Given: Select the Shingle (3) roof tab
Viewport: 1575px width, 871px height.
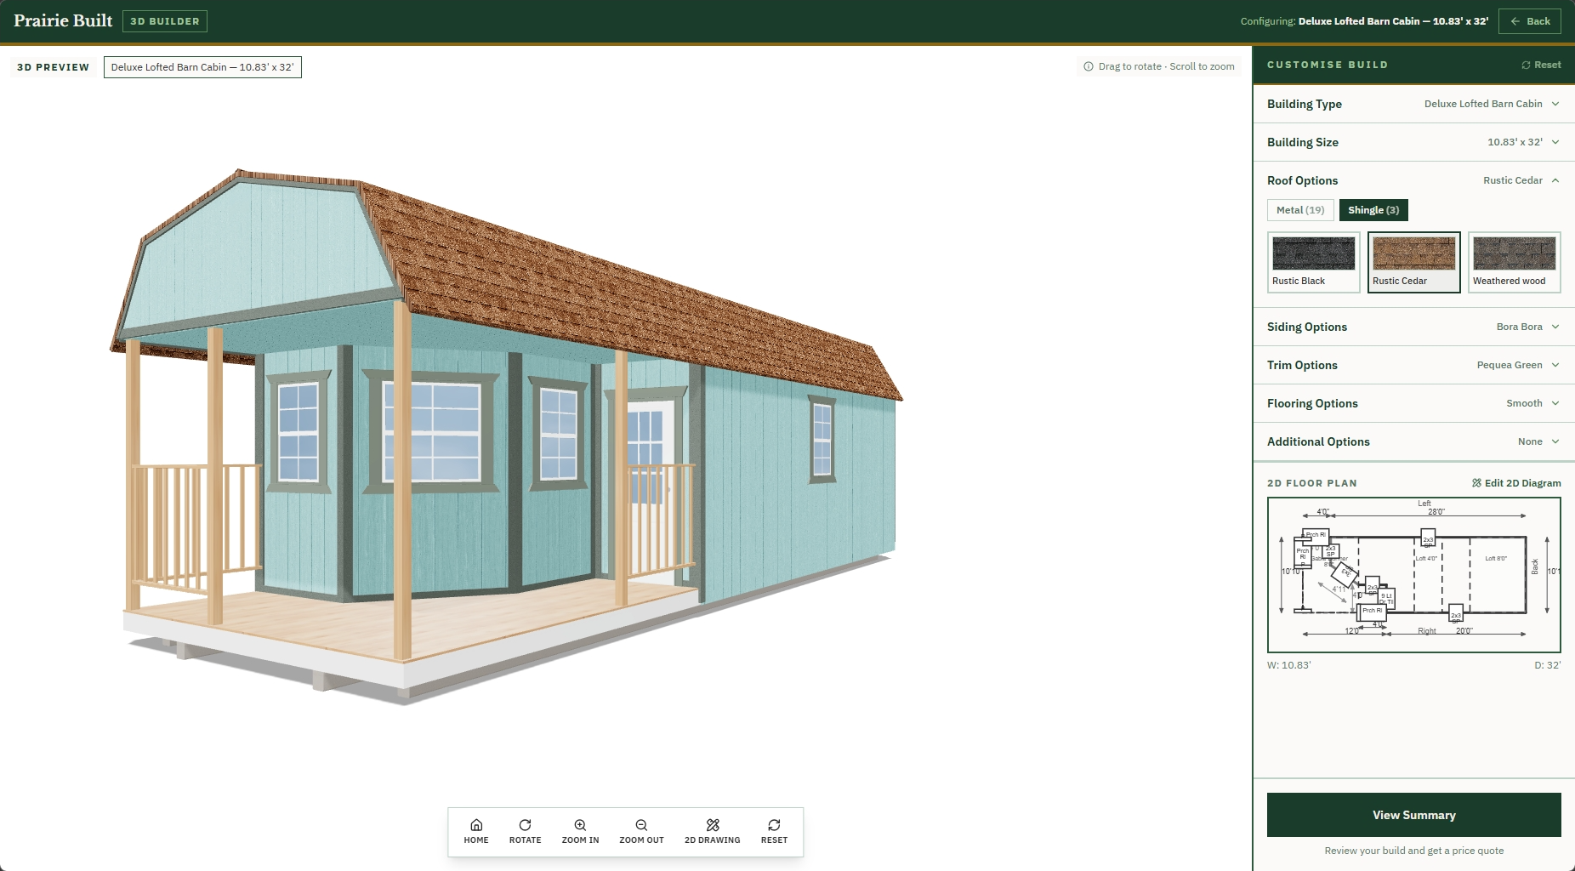Looking at the screenshot, I should 1373,210.
